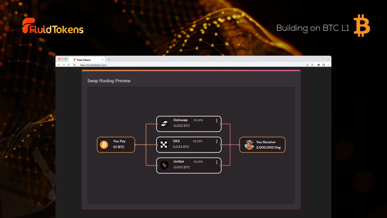
Task: Click the 0.033 BTC amount under Dotswap
Action: (182, 126)
